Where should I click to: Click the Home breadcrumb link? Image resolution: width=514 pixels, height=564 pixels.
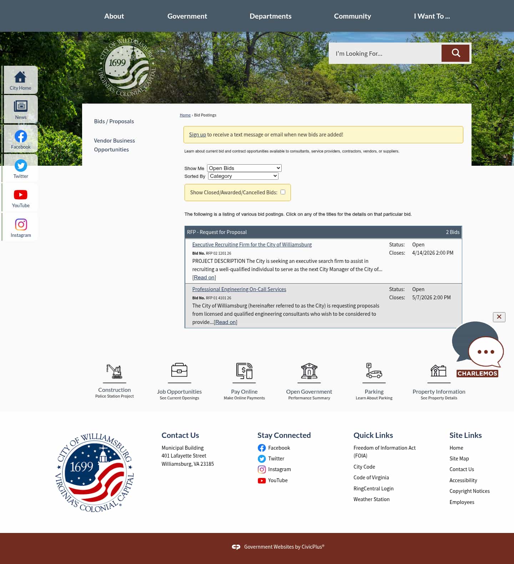pos(185,115)
